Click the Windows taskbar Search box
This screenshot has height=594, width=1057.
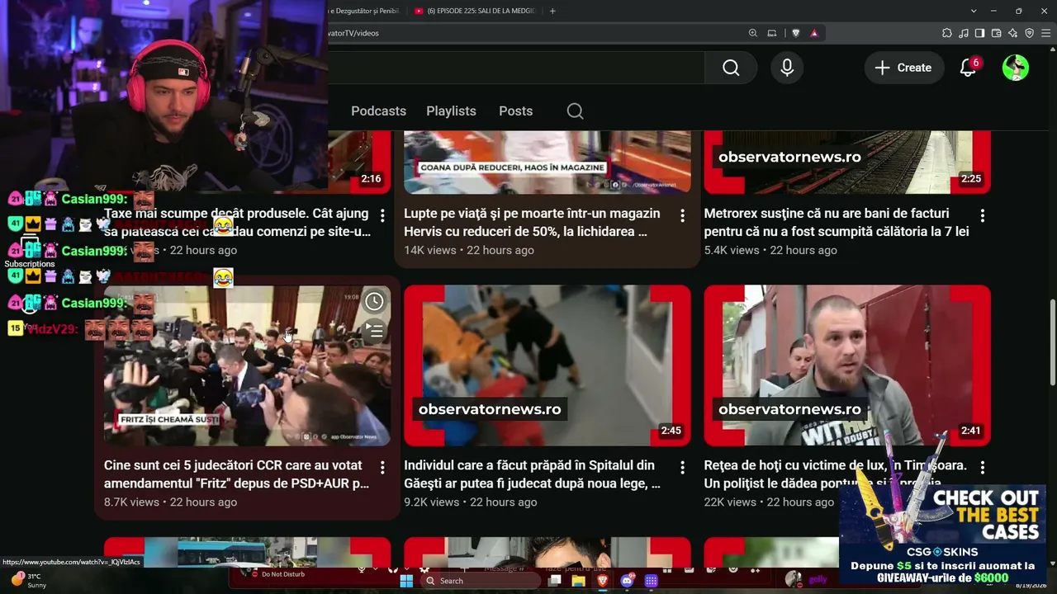[x=479, y=581]
